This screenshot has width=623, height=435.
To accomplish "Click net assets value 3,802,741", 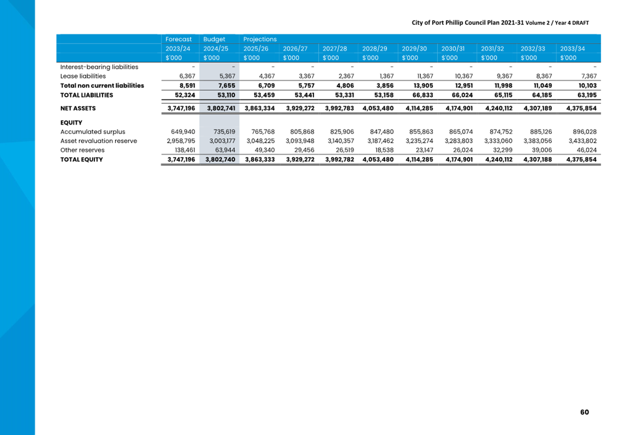I will (x=221, y=108).
